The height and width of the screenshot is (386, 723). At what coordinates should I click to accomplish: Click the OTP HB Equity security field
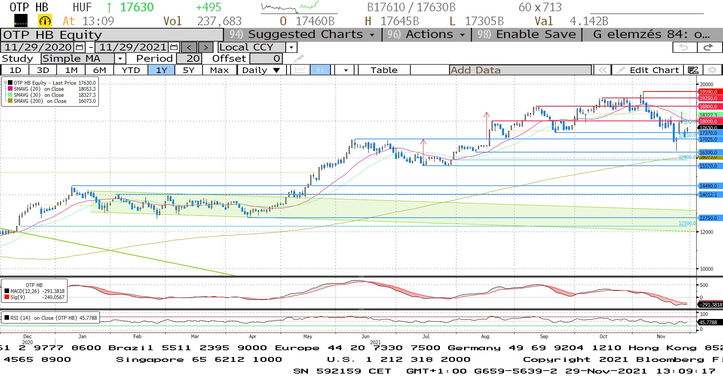[x=112, y=35]
